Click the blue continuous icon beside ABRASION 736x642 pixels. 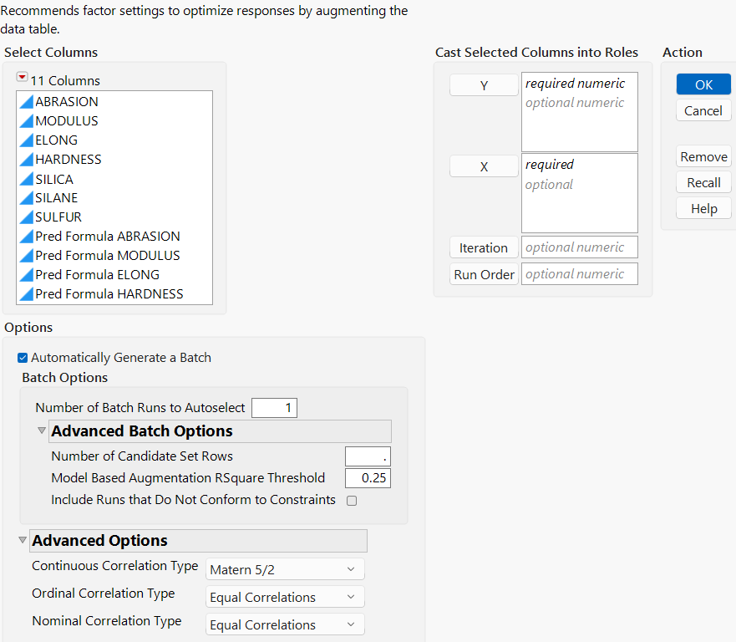28,101
